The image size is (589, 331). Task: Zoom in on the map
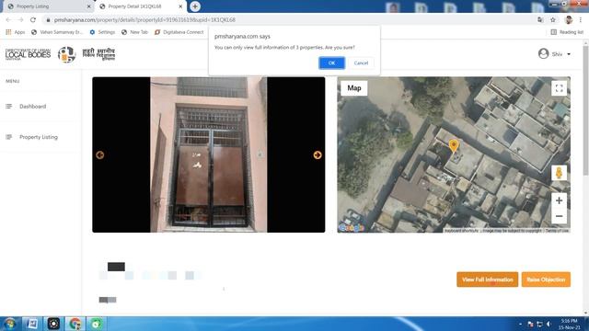[559, 200]
